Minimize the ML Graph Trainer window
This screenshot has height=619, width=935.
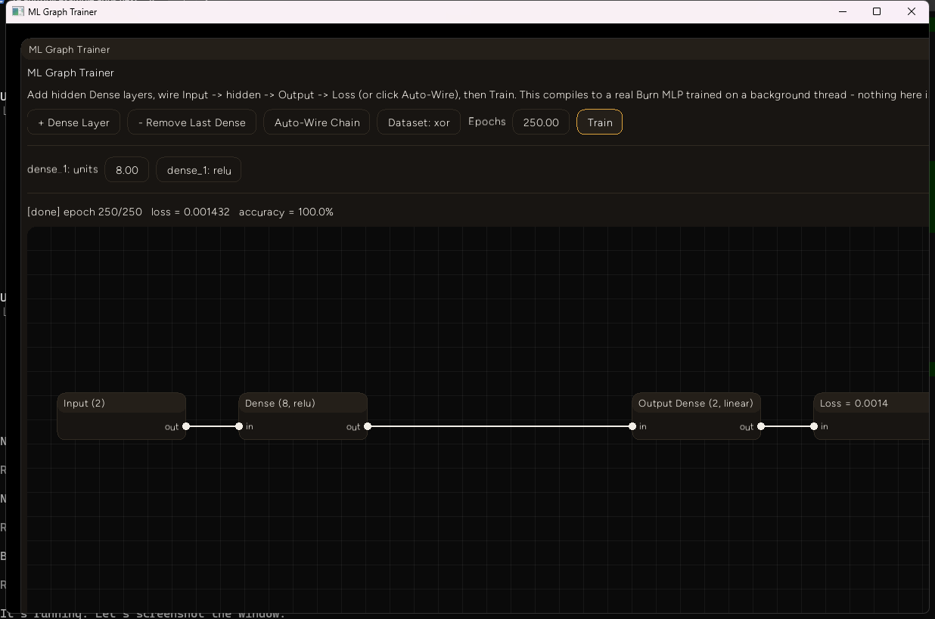pos(843,11)
